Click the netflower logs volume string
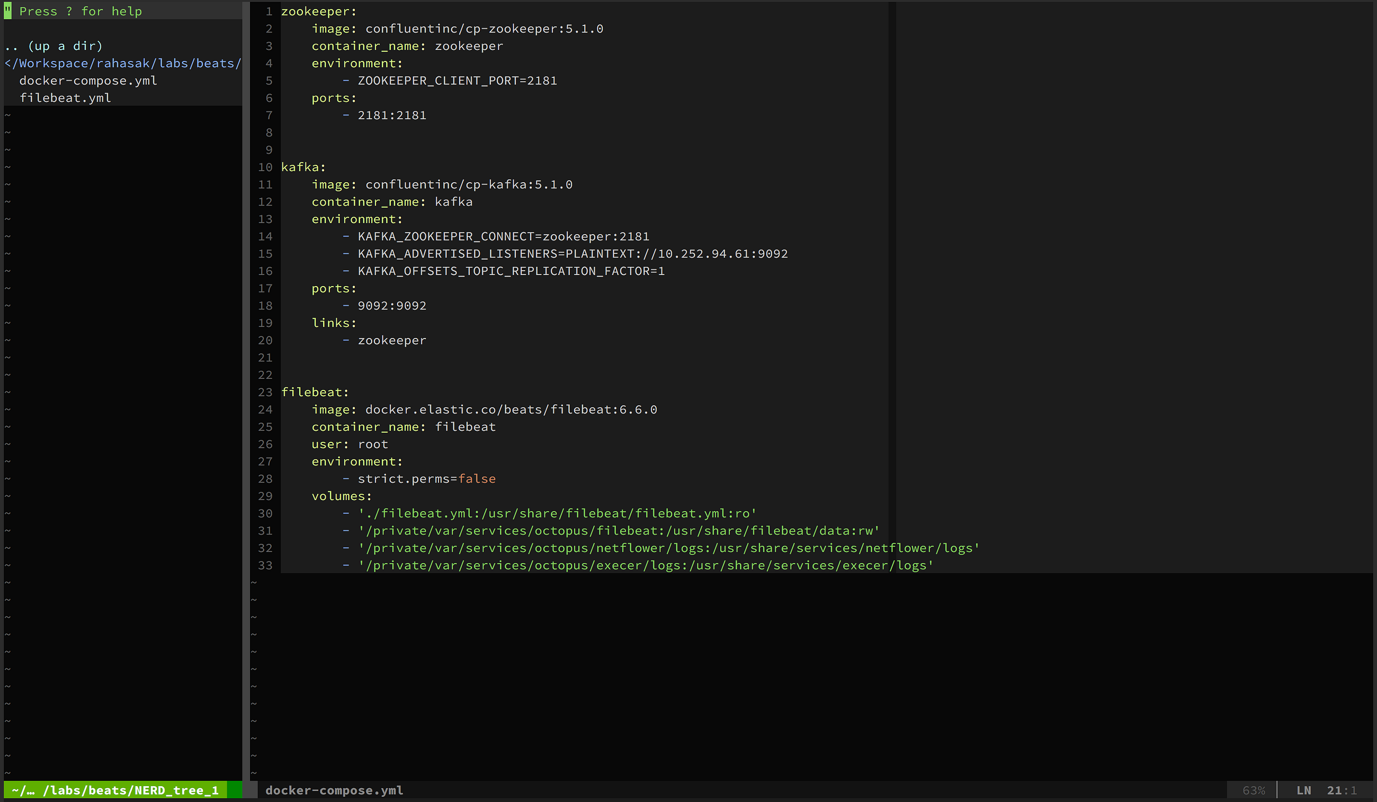 [x=668, y=548]
